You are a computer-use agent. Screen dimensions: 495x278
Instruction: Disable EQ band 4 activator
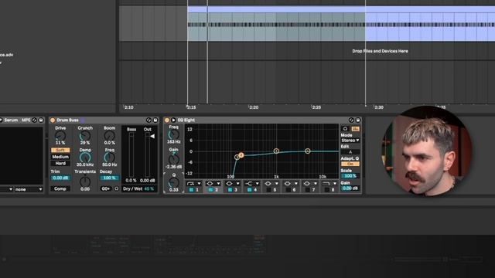pos(249,190)
